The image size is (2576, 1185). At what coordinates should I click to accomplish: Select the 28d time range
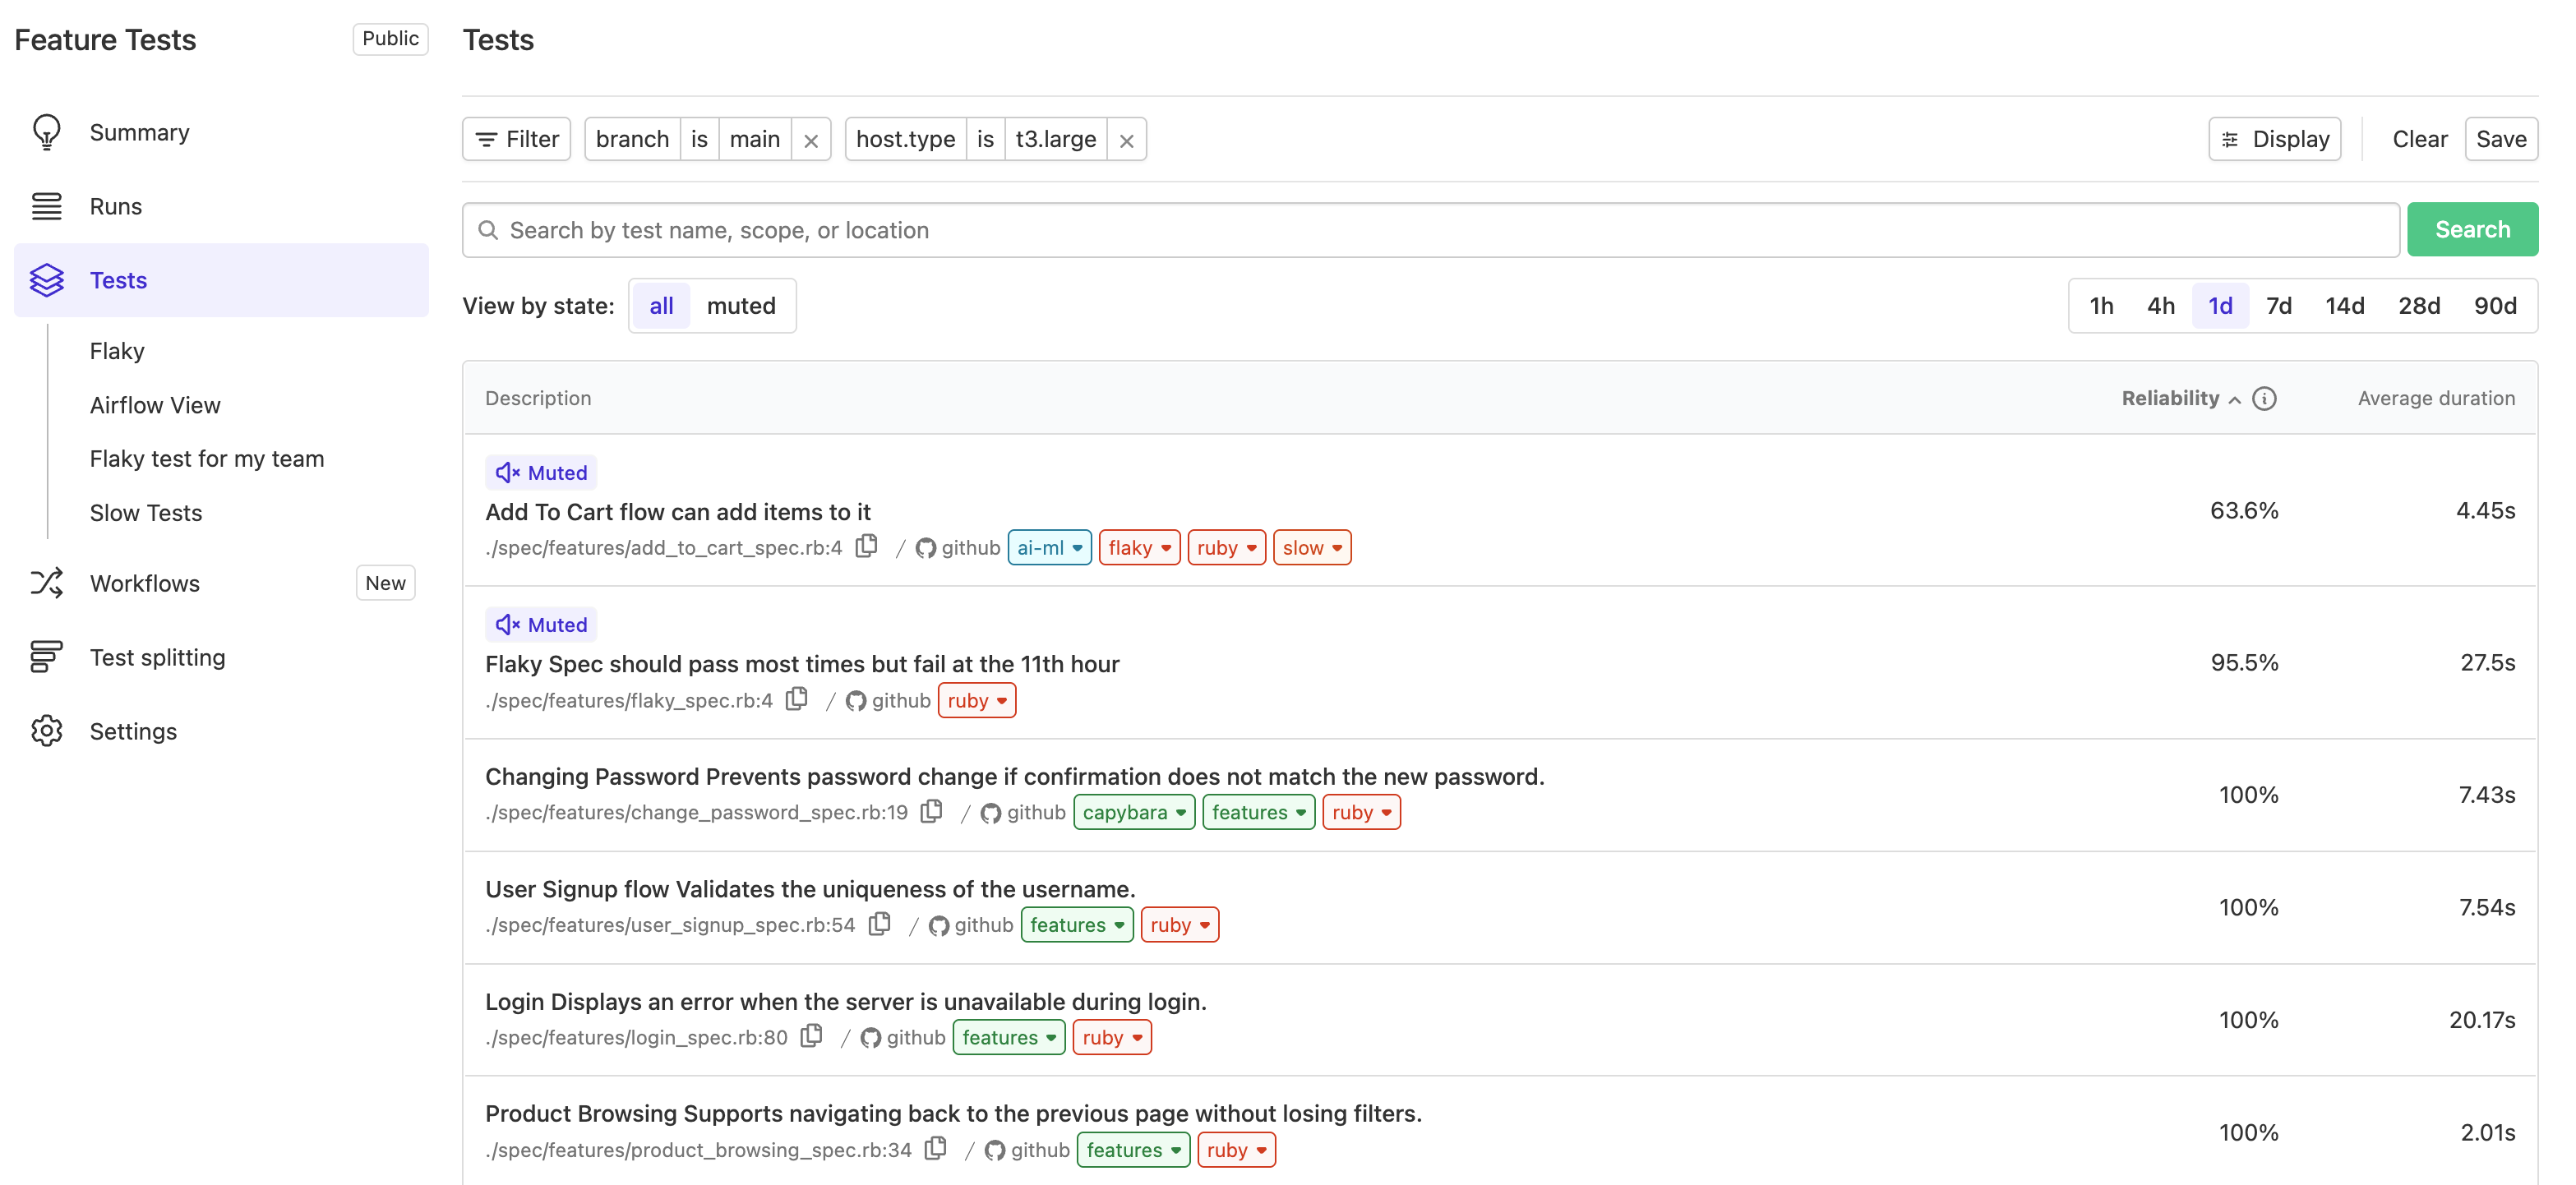coord(2420,306)
